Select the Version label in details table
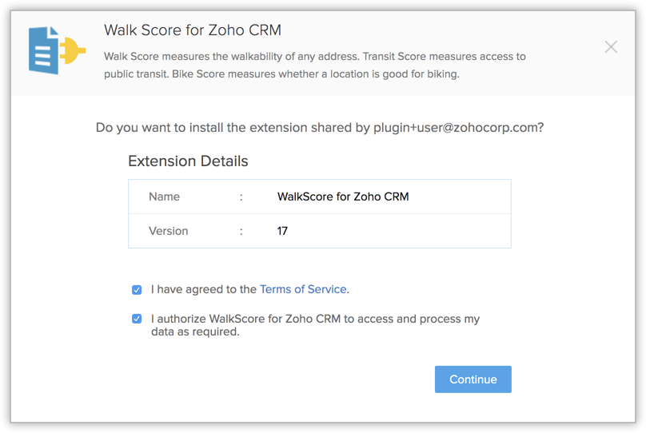 (x=169, y=231)
